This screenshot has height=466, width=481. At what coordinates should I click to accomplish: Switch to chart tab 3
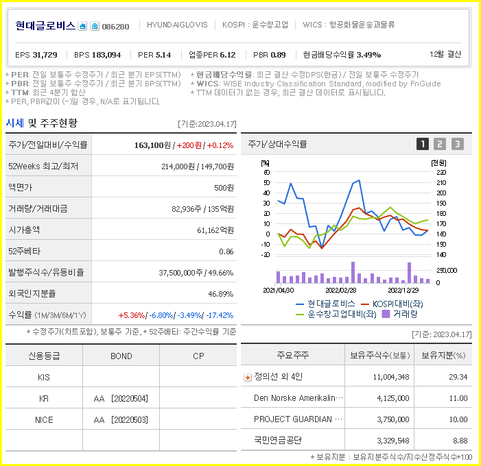(458, 144)
